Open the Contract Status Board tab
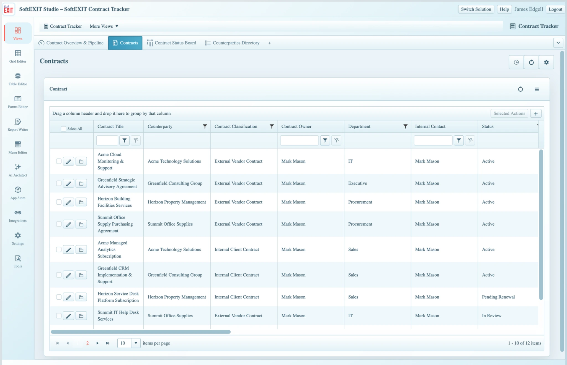567x365 pixels. (x=172, y=43)
